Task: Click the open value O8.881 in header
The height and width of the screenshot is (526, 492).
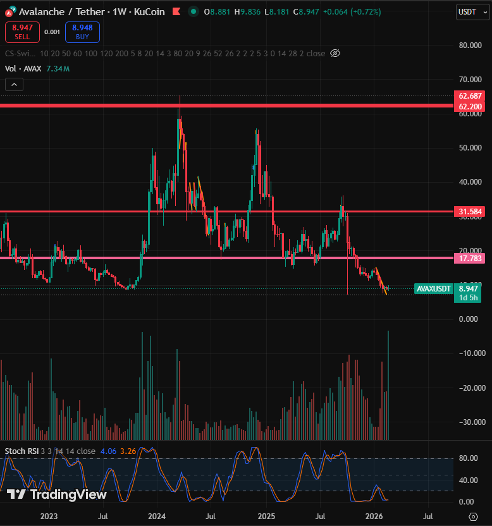Action: 217,12
